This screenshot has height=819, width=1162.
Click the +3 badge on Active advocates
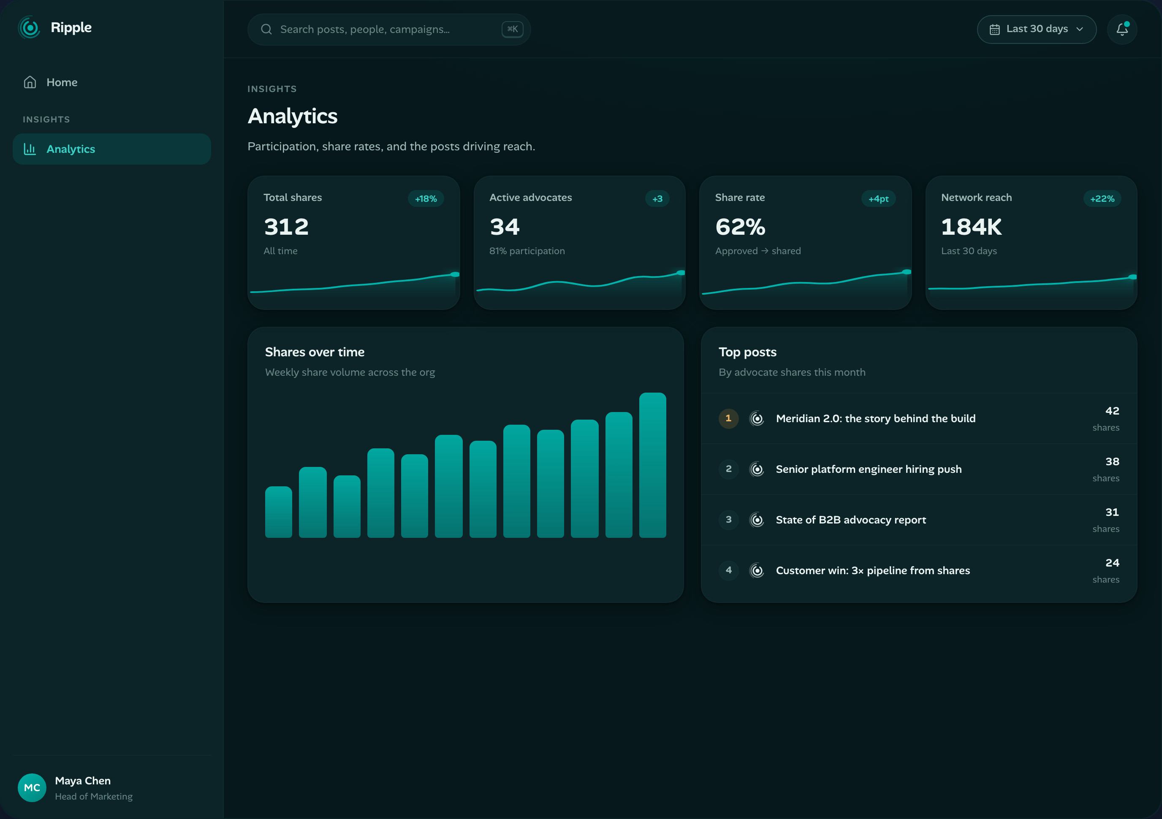(x=657, y=199)
